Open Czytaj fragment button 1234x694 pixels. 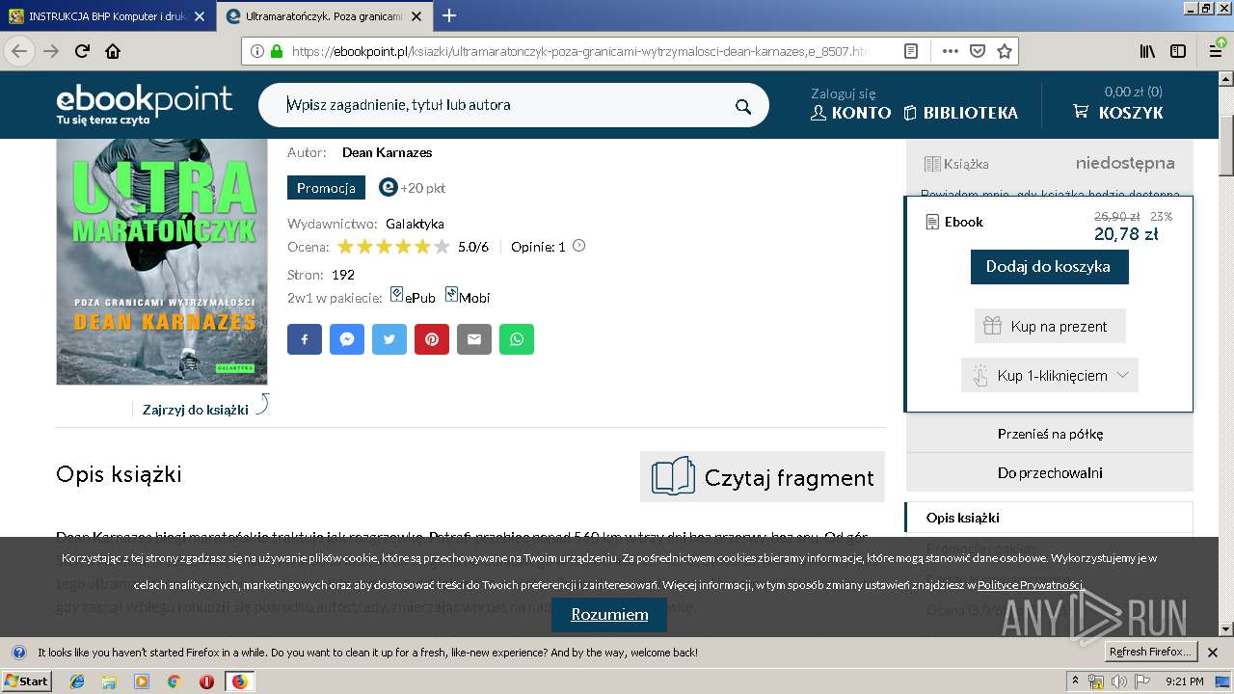click(763, 477)
